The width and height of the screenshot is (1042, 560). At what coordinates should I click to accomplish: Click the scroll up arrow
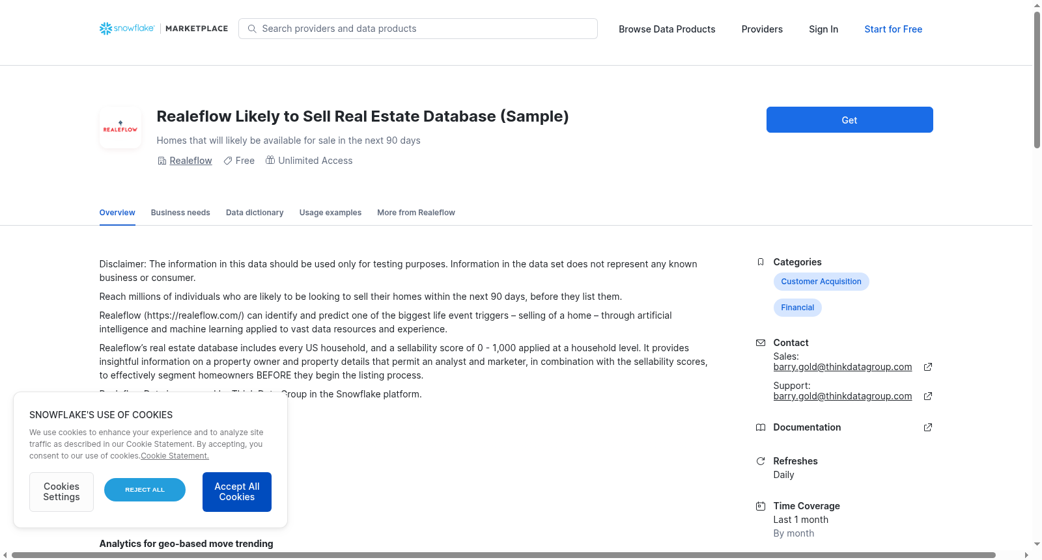click(1037, 5)
